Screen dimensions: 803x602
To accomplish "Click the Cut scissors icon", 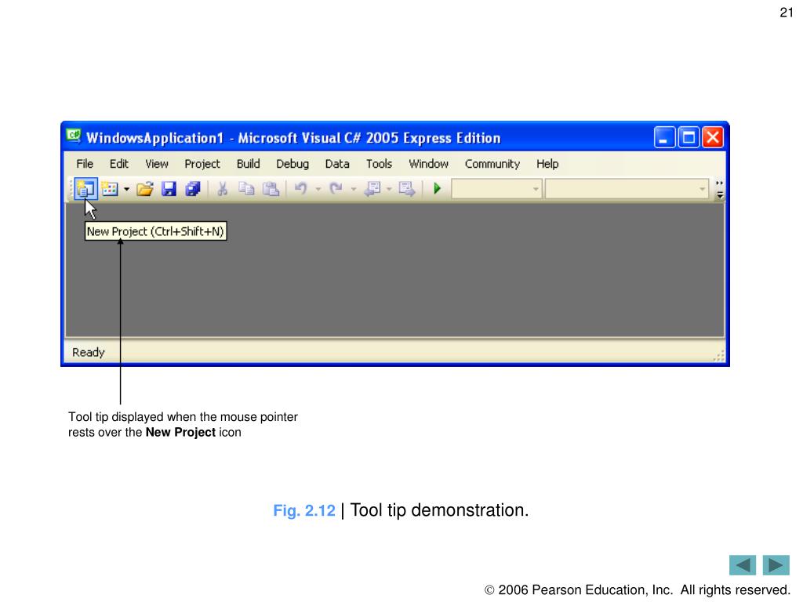I will (222, 189).
